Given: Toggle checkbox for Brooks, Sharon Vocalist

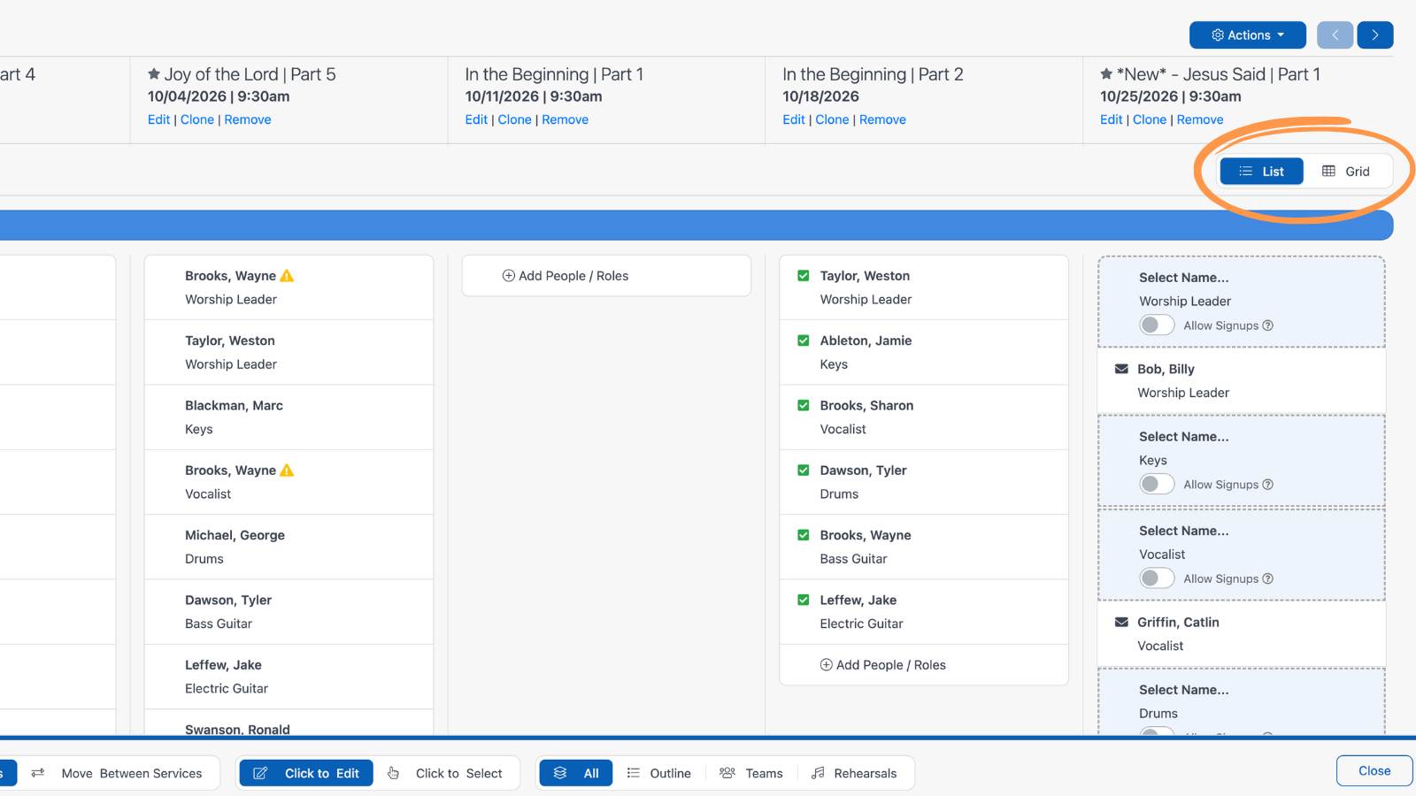Looking at the screenshot, I should [804, 405].
